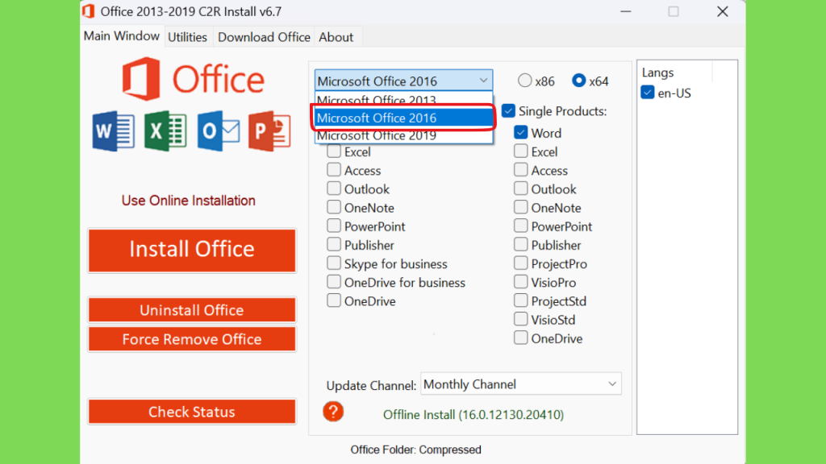Viewport: 826px width, 464px height.
Task: Open the Utilities tab
Action: click(x=187, y=37)
